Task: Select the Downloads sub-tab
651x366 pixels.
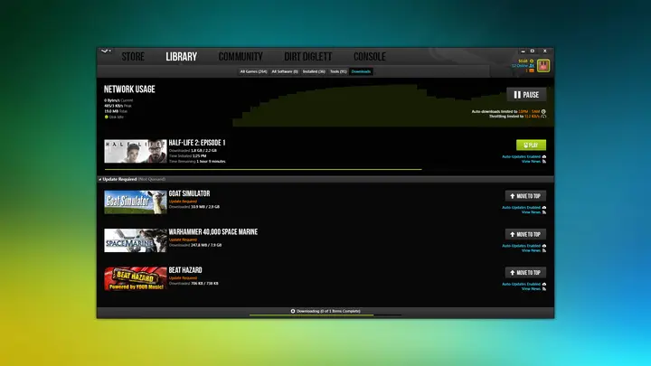Action: (361, 71)
